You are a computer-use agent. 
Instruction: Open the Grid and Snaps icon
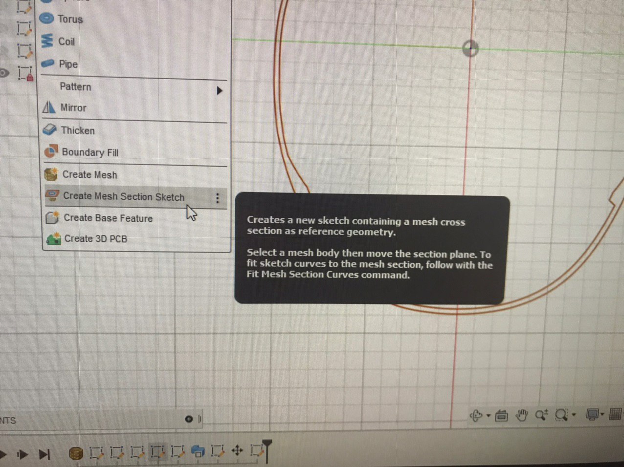point(615,414)
